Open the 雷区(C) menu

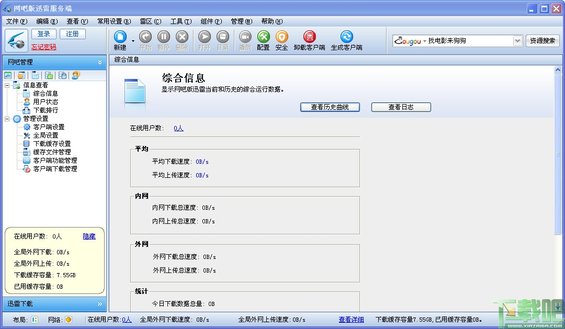pos(151,21)
